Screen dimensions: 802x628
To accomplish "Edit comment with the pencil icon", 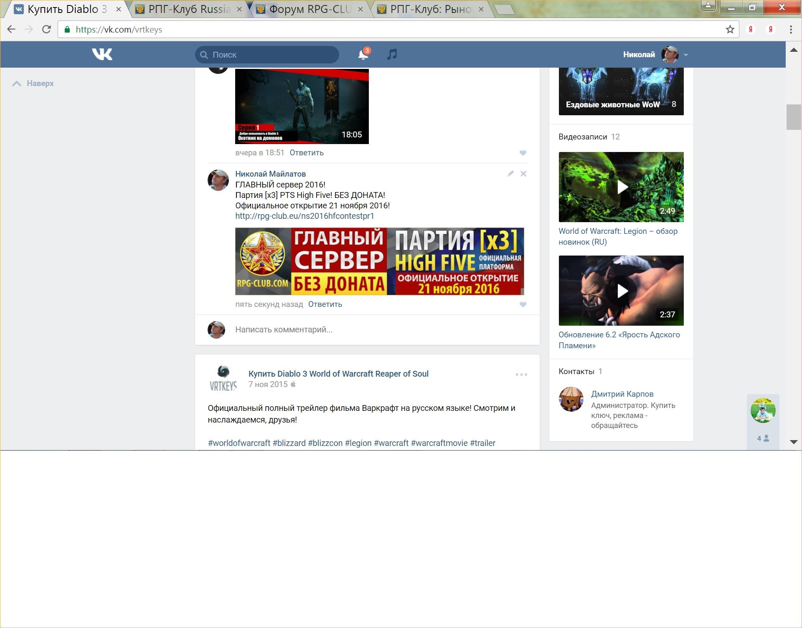I will point(510,174).
